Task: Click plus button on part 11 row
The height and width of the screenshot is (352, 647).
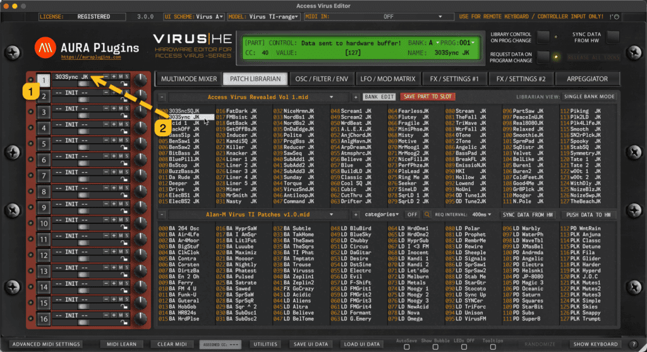Action: tap(114, 236)
